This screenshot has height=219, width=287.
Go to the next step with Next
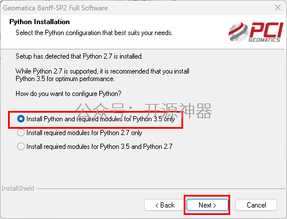pyautogui.click(x=207, y=205)
